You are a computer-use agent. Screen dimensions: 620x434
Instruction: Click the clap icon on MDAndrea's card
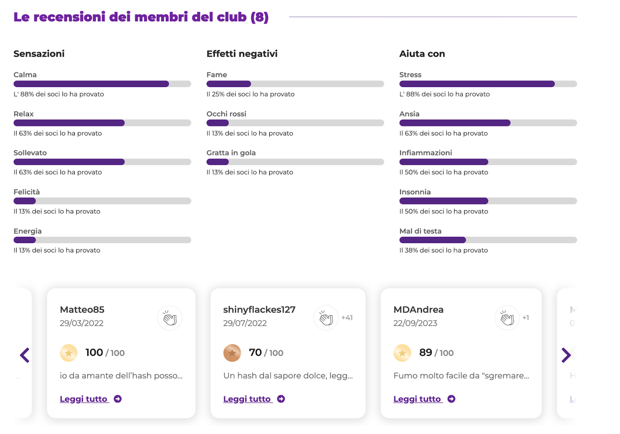(x=507, y=318)
